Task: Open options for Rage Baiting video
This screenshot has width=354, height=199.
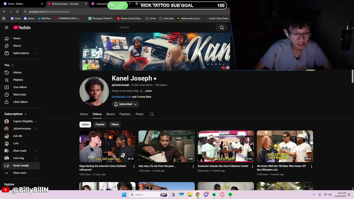Action: coord(134,167)
